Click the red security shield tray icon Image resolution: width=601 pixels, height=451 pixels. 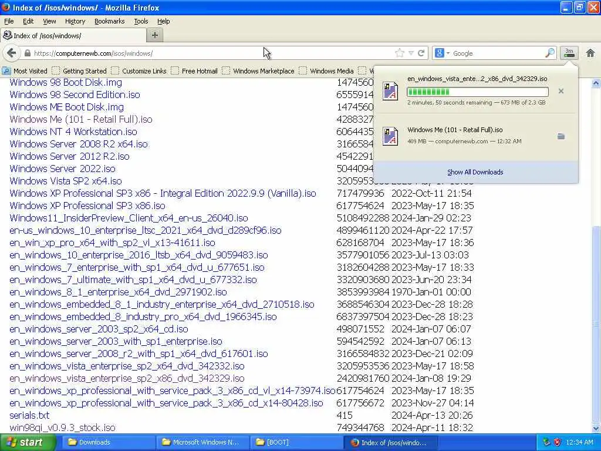(x=557, y=442)
